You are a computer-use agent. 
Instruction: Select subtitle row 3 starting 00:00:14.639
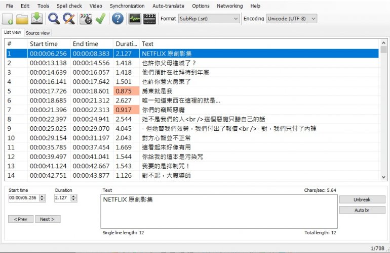coord(192,72)
